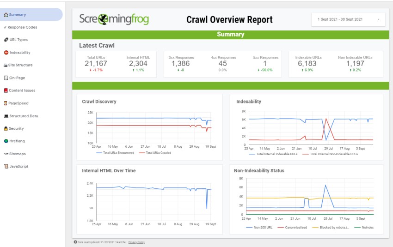This screenshot has width=393, height=247.
Task: Click the Latest Crawl heading
Action: (97, 45)
